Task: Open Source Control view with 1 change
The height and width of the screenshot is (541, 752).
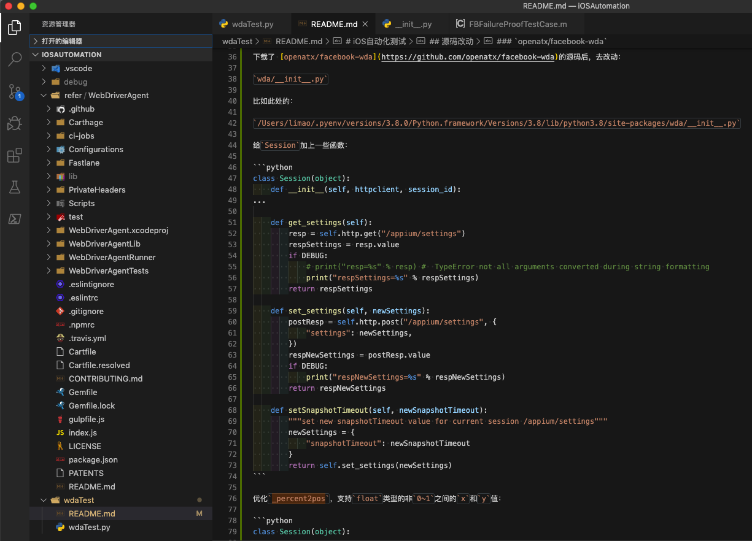Action: click(15, 91)
